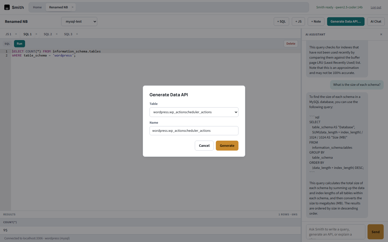Image resolution: width=388 pixels, height=242 pixels.
Task: Click the SQL language badge
Action: (x=7, y=44)
